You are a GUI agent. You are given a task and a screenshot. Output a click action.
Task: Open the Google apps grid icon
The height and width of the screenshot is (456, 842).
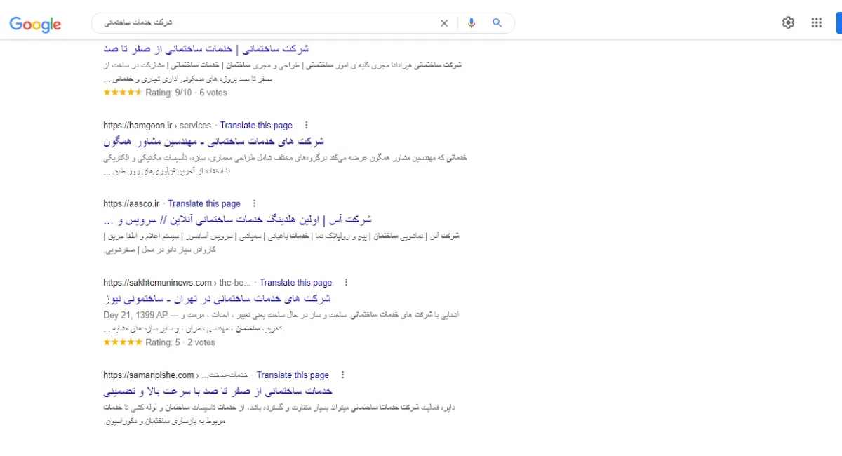point(816,22)
